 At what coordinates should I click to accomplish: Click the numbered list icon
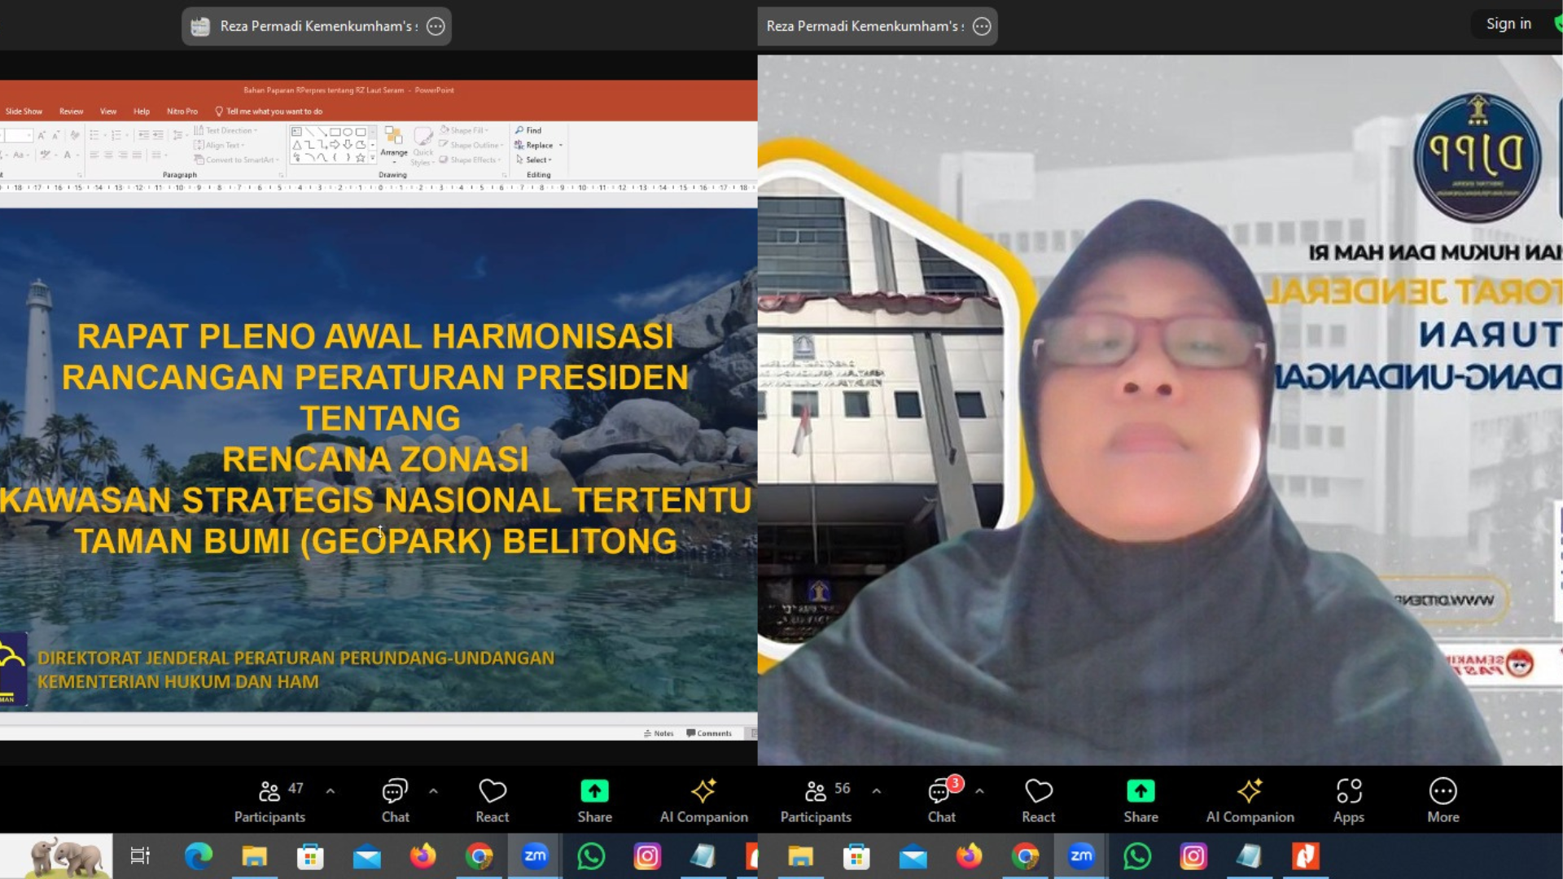116,135
